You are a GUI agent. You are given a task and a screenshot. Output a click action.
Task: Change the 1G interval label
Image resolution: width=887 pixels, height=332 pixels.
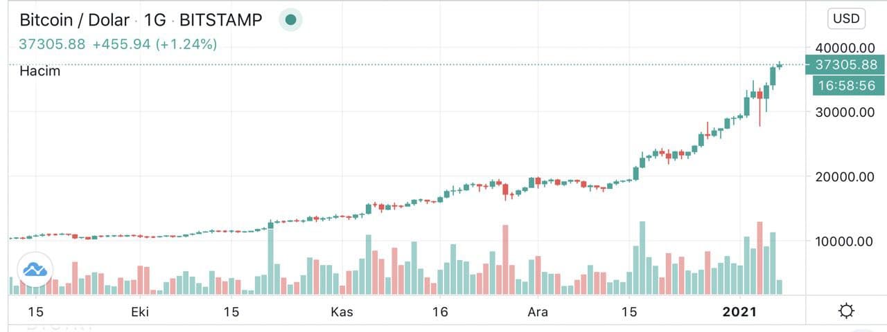155,20
